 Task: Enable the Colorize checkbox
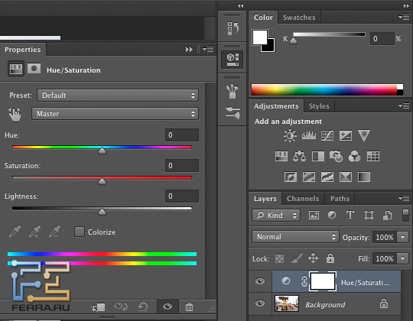80,232
